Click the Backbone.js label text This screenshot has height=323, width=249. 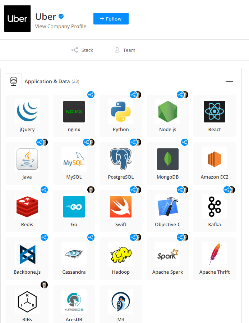tap(27, 272)
